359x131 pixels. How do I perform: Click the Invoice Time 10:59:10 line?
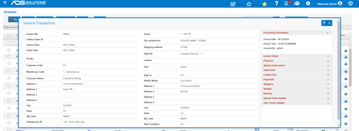click(279, 44)
